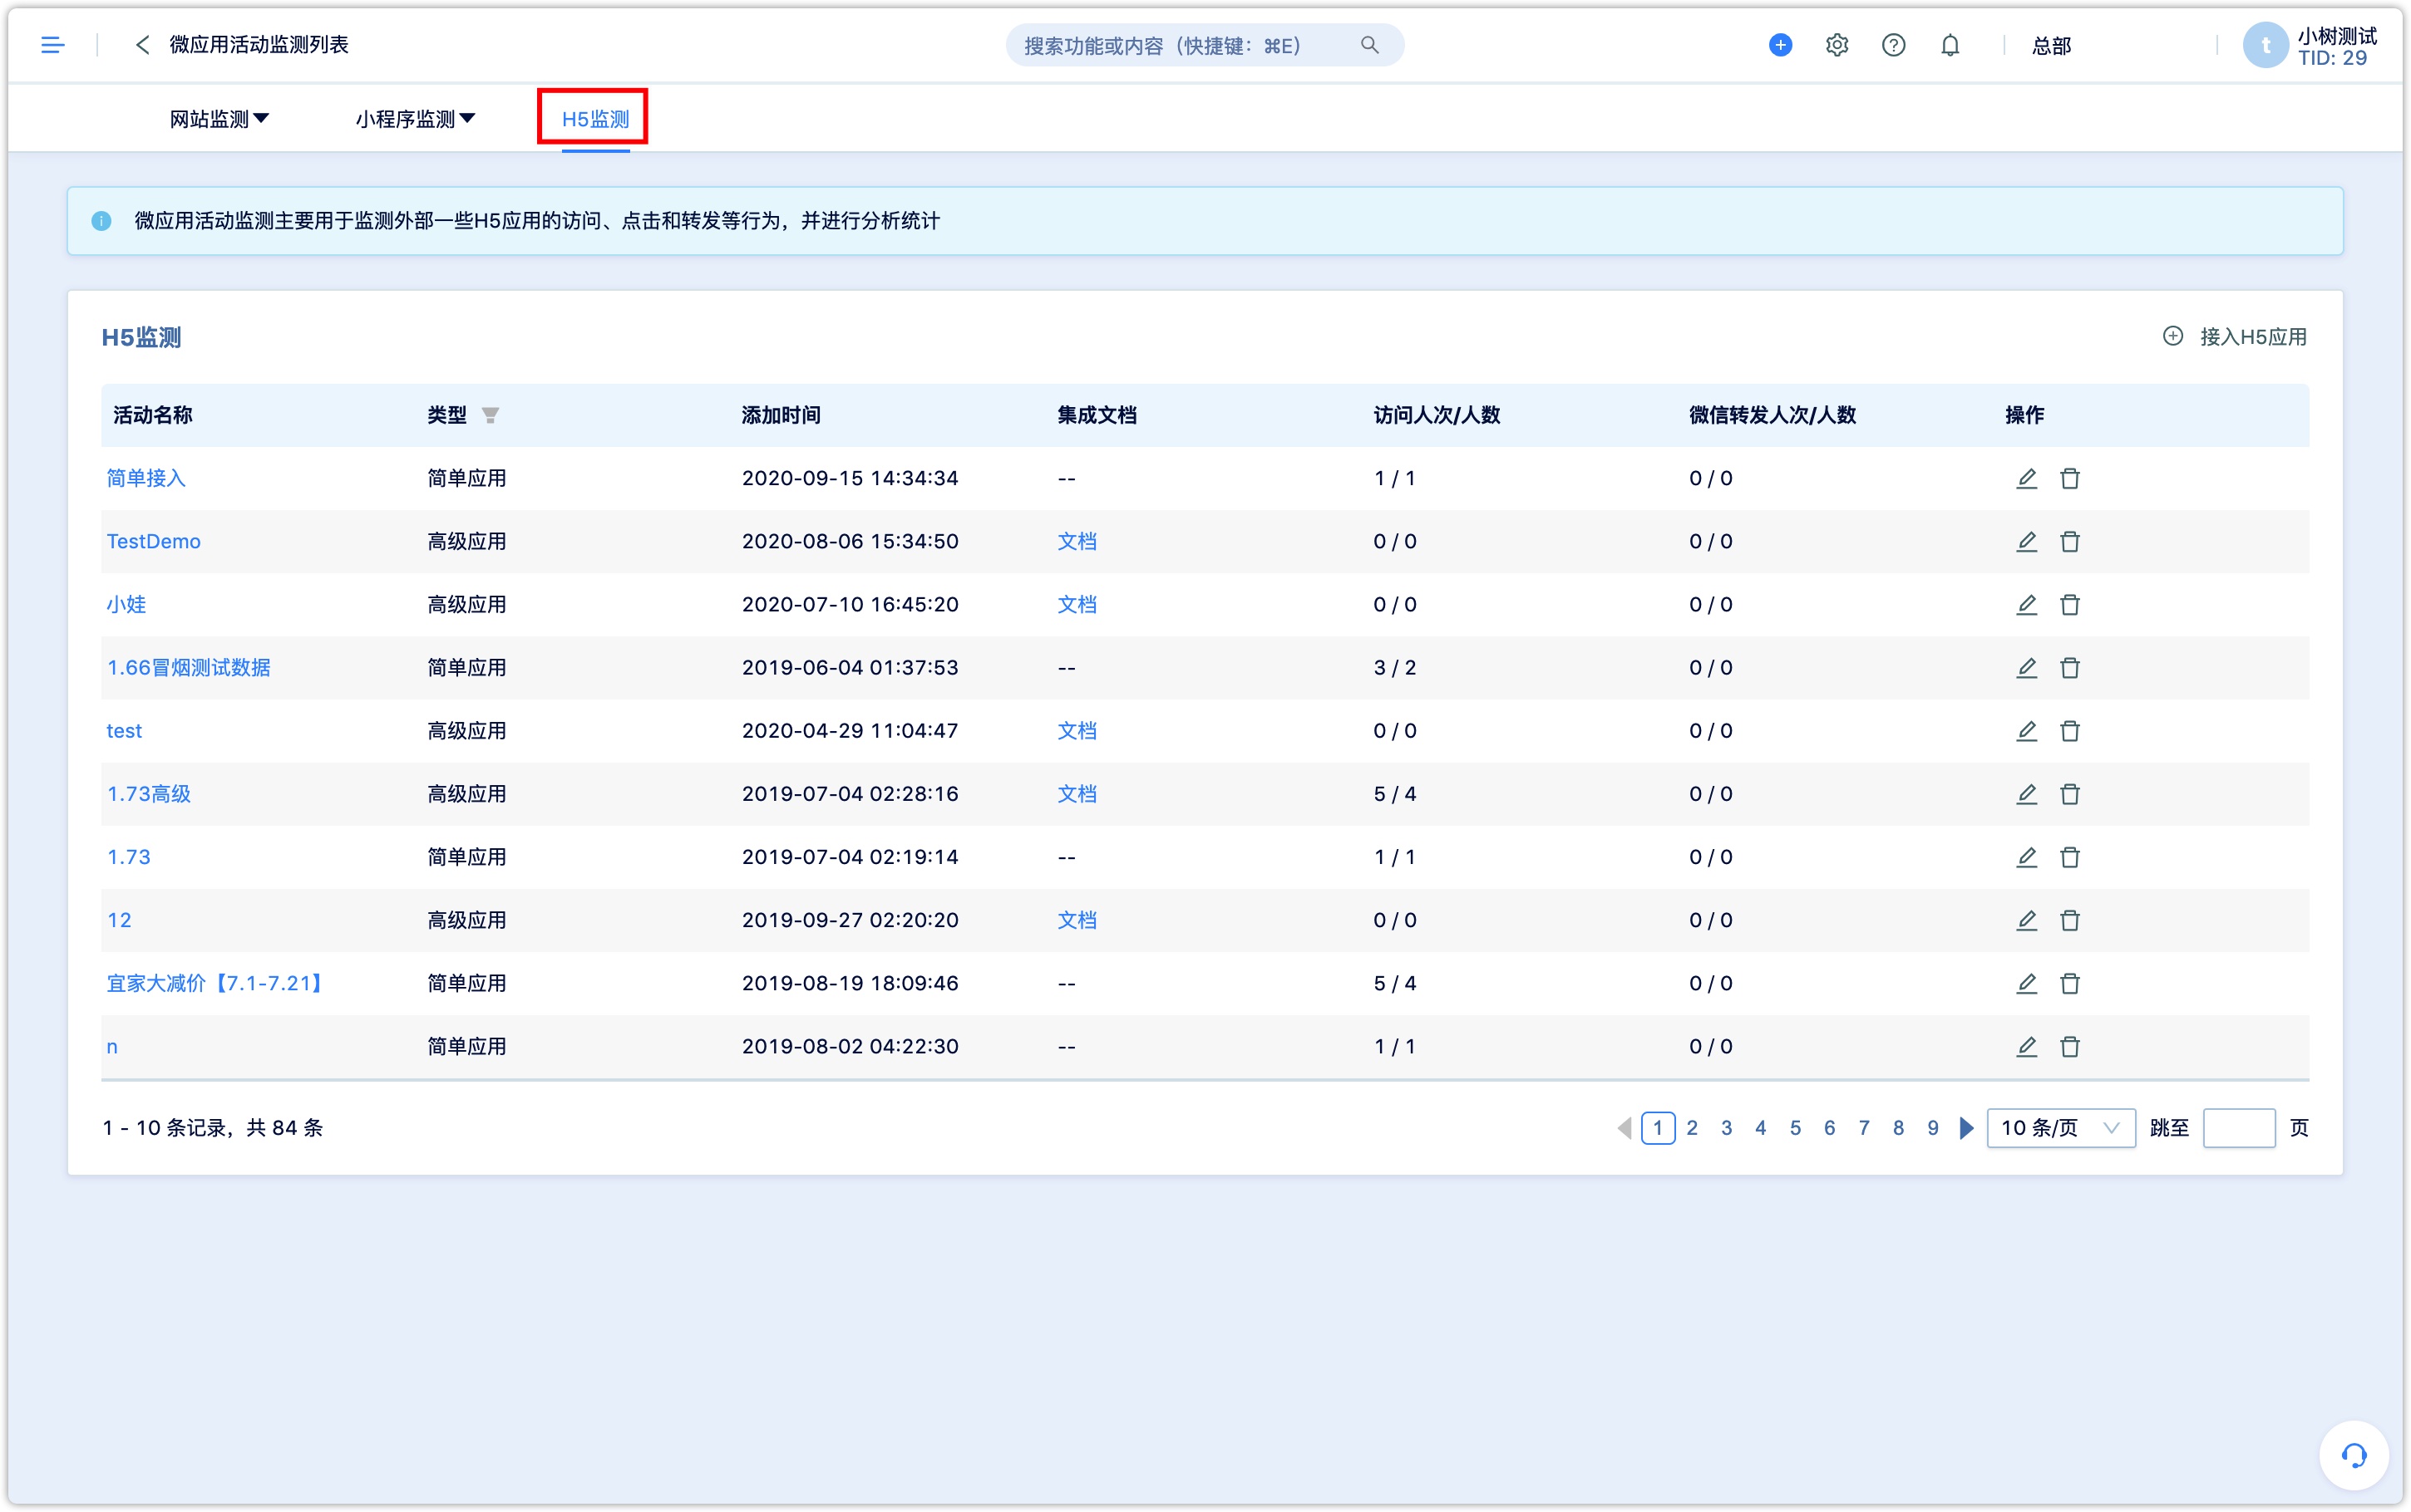Open the help question mark icon
The height and width of the screenshot is (1512, 2411).
click(1893, 45)
